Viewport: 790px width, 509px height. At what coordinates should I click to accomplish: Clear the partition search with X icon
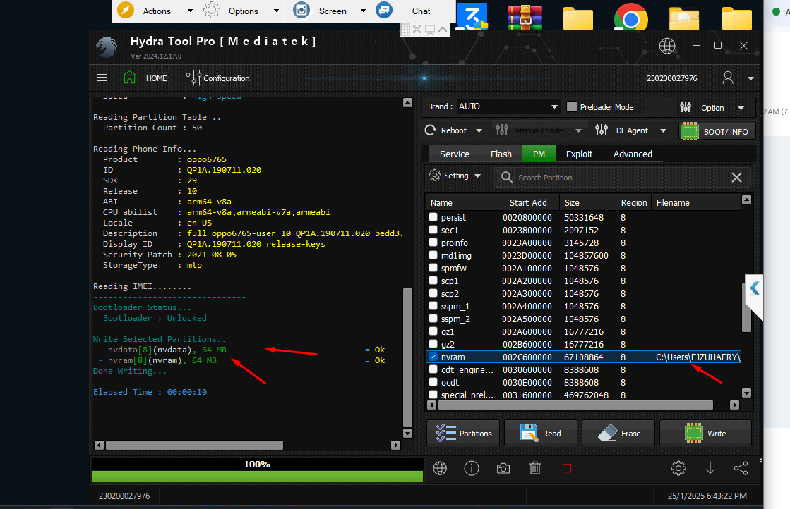point(736,177)
